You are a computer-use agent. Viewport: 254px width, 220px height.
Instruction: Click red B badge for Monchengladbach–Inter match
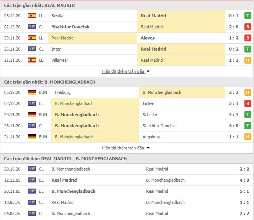(x=248, y=103)
